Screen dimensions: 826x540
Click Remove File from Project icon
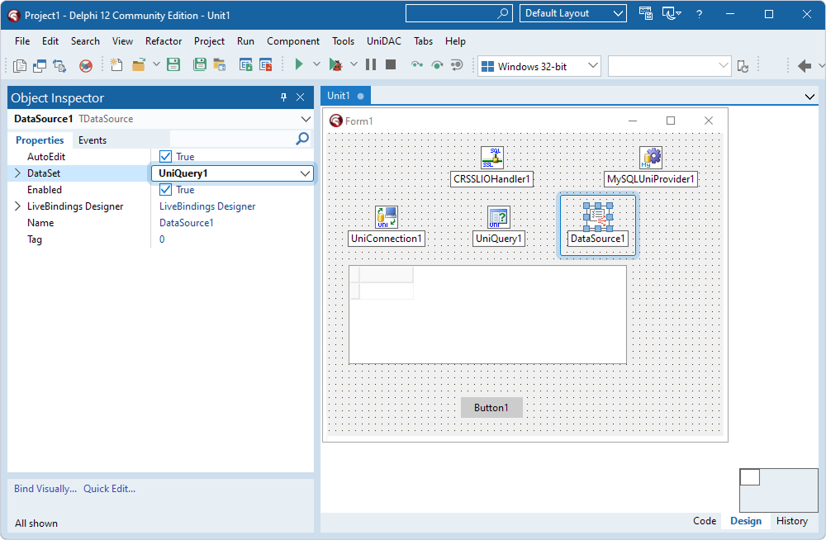pos(266,64)
